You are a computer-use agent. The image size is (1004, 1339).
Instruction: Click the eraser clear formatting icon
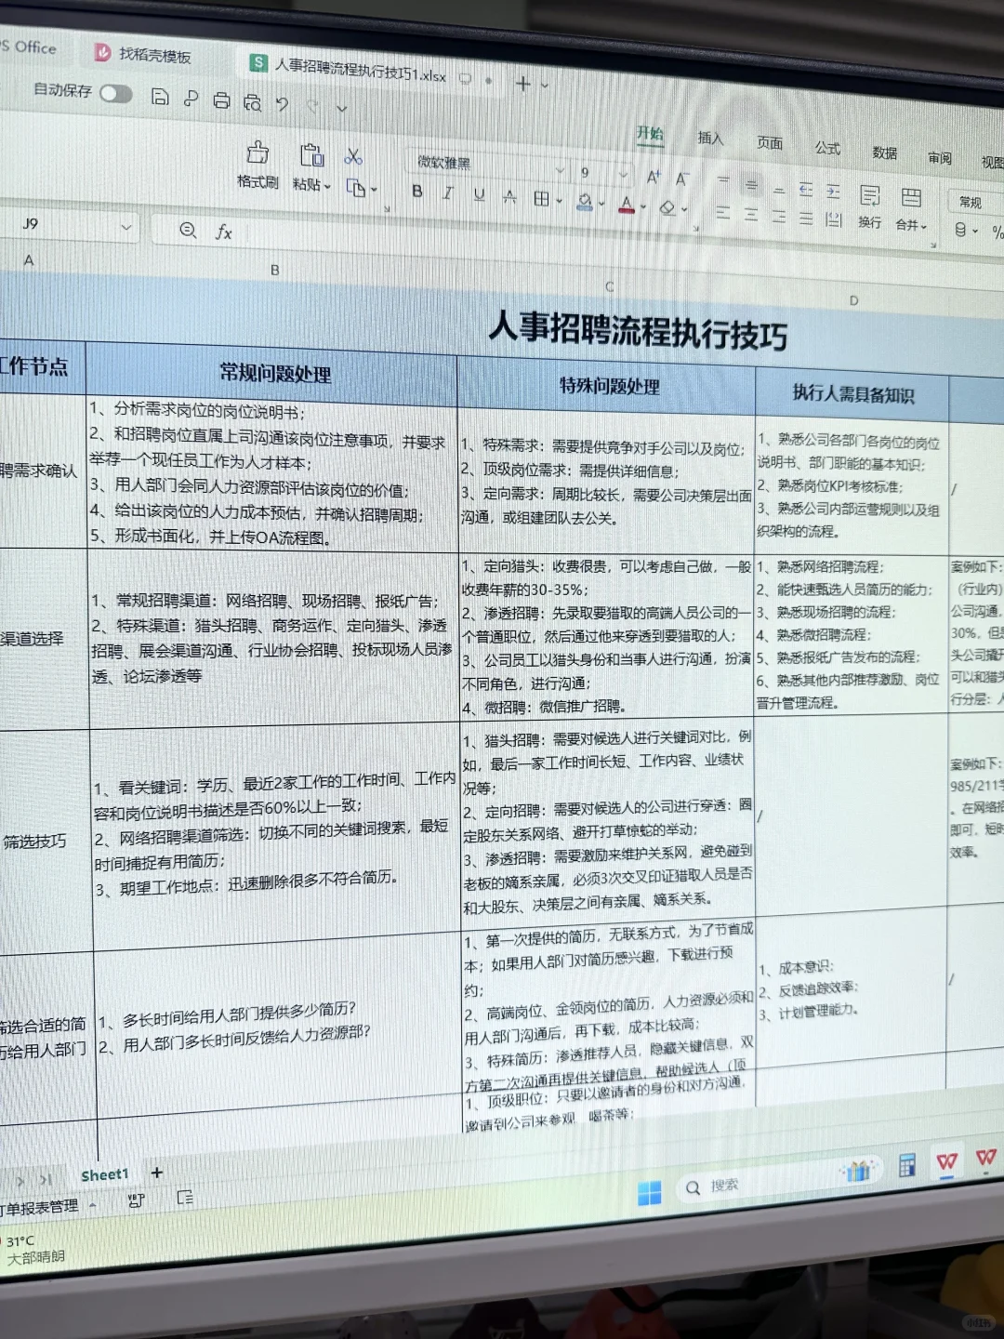pos(667,206)
